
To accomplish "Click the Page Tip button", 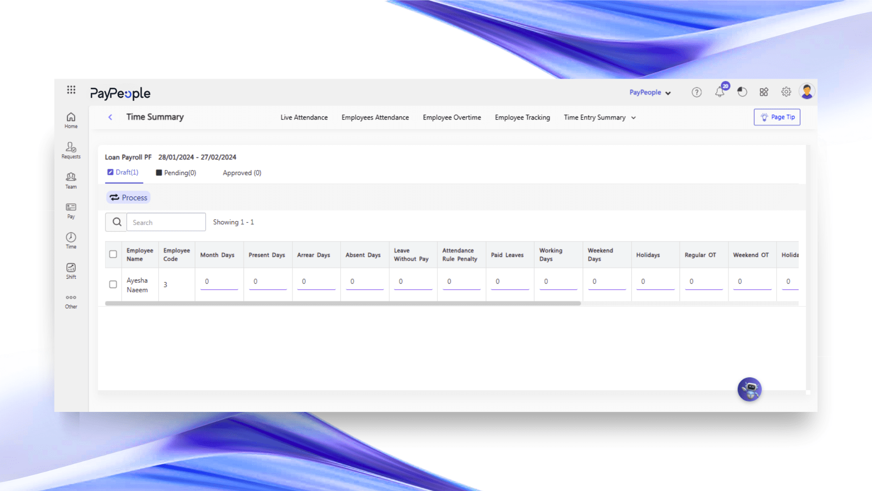I will tap(777, 117).
